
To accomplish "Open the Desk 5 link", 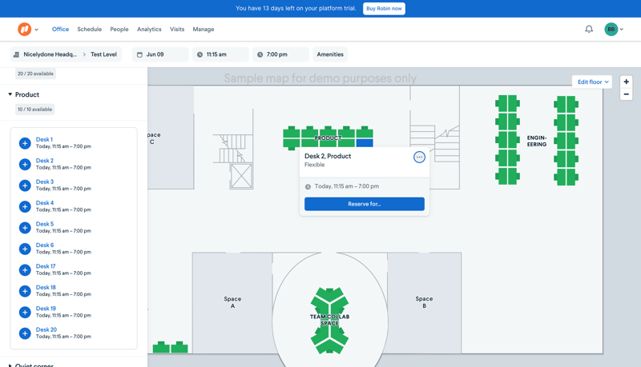I will coord(45,224).
